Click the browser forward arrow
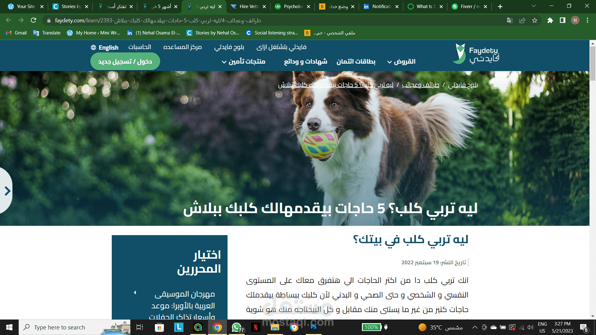The width and height of the screenshot is (596, 335). [x=21, y=20]
